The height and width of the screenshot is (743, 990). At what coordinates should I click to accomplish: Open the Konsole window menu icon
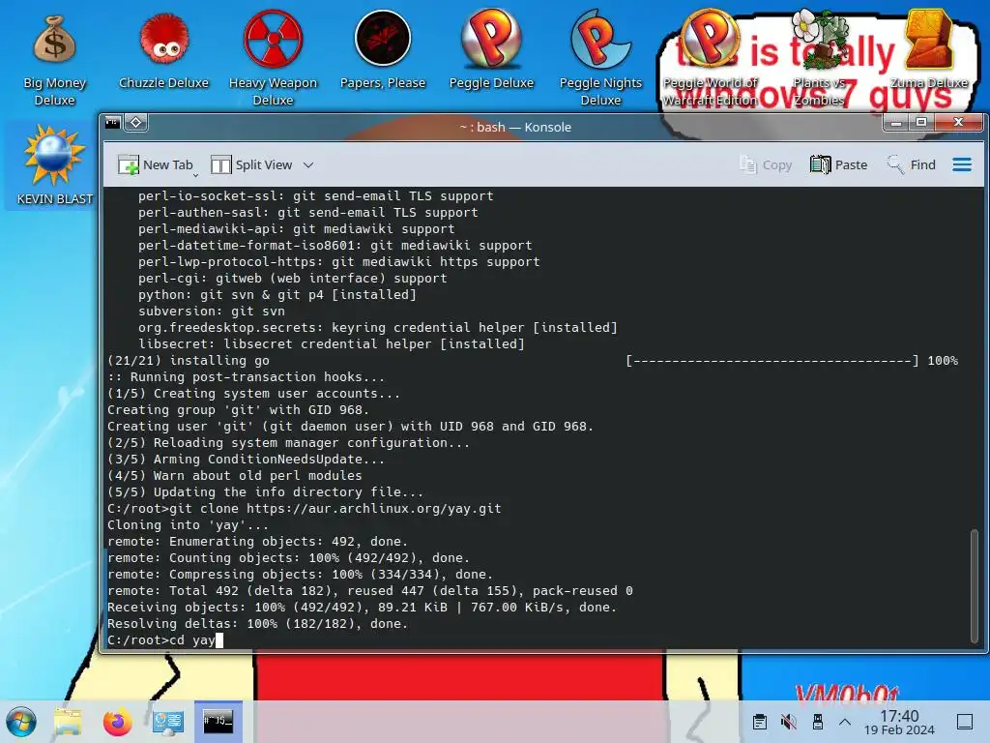(x=113, y=123)
